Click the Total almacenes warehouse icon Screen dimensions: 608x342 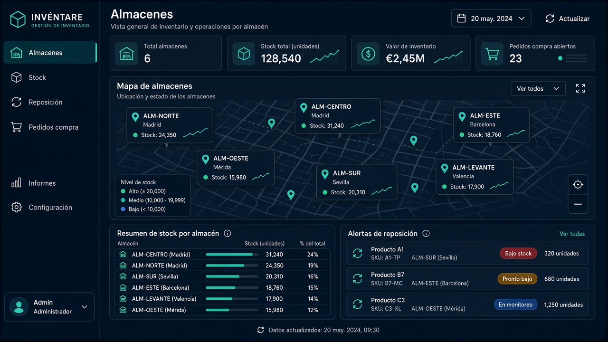pos(126,54)
